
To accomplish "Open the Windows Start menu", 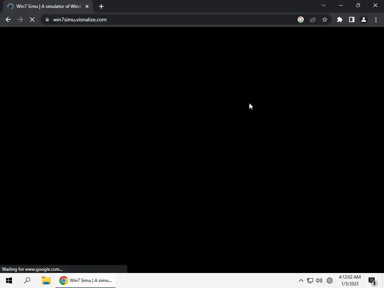I will click(x=9, y=280).
